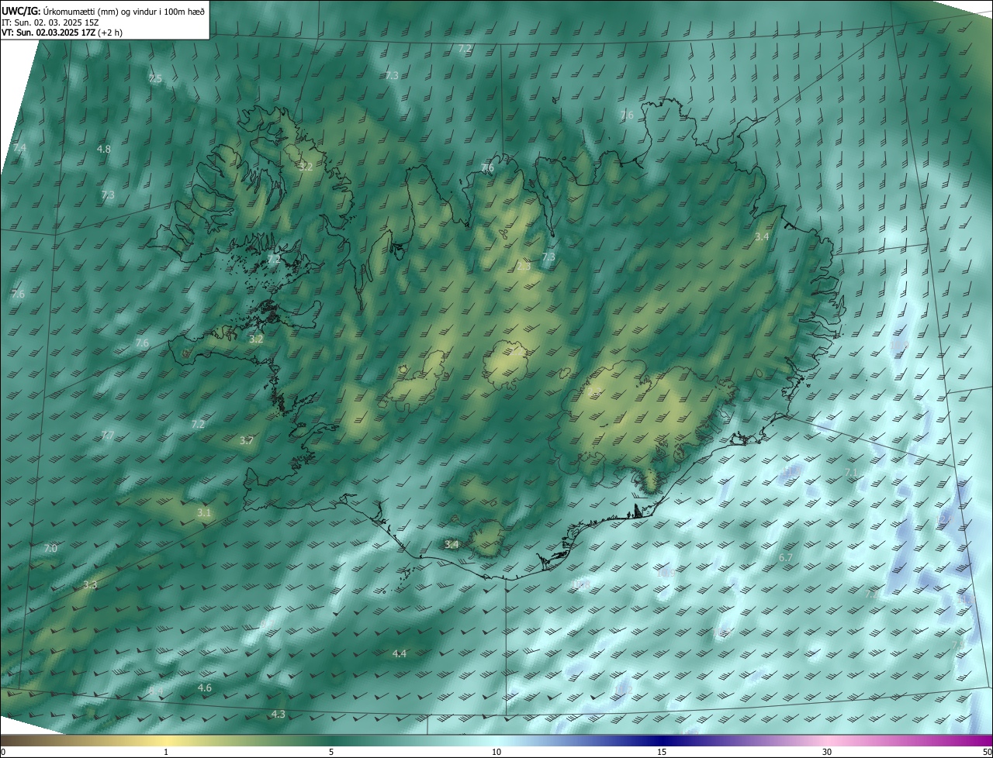Click the '7.1' value label on the map
993x758 pixels.
coord(851,472)
